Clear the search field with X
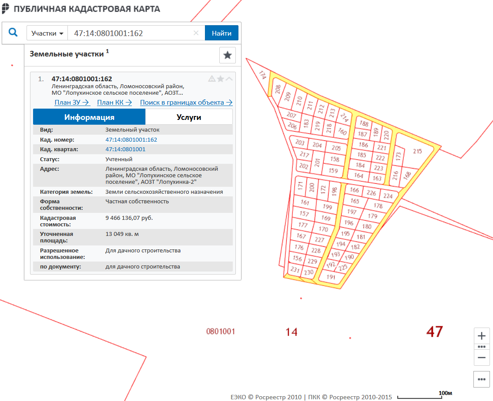 [x=196, y=33]
